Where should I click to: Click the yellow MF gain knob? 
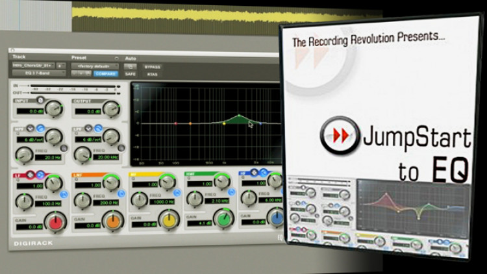(169, 219)
